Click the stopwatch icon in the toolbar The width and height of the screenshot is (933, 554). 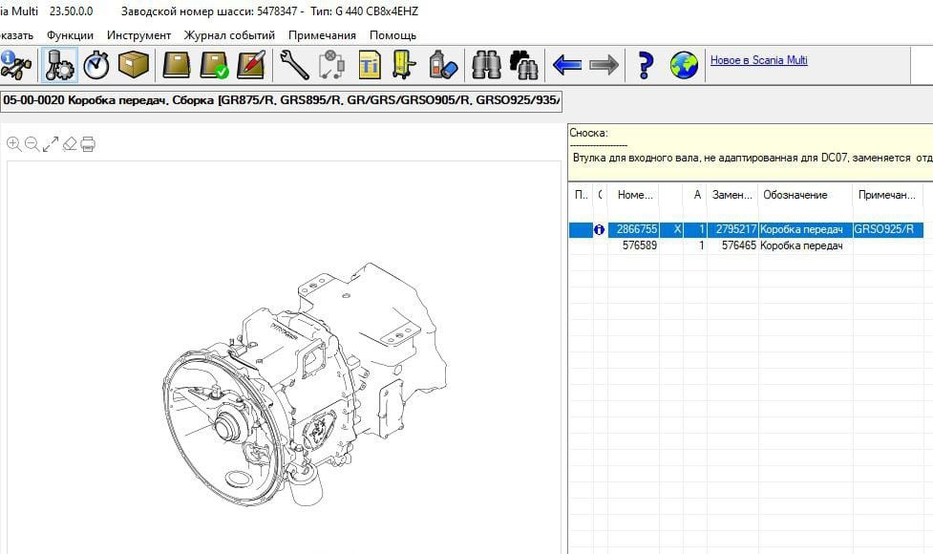tap(96, 65)
